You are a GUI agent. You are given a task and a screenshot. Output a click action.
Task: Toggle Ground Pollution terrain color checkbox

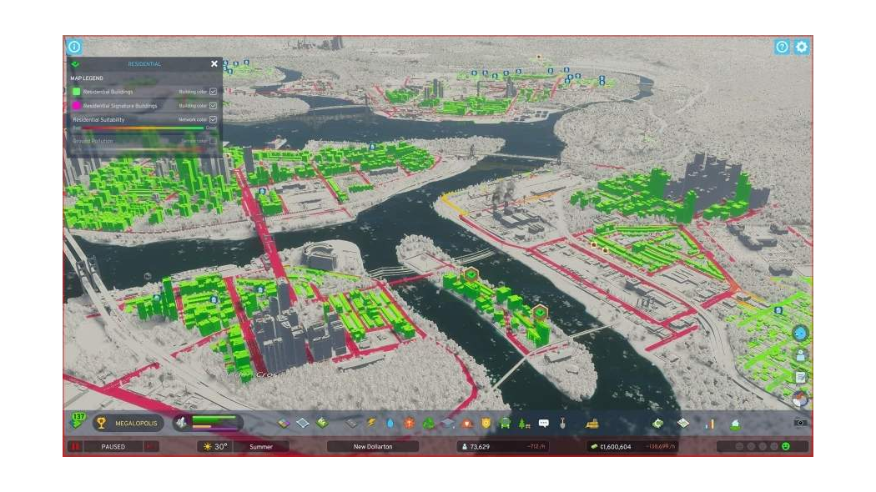tap(213, 141)
